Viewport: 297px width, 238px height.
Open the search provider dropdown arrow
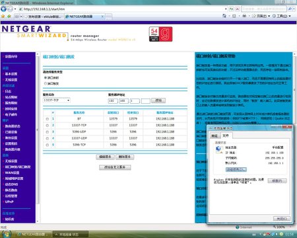coord(294,9)
